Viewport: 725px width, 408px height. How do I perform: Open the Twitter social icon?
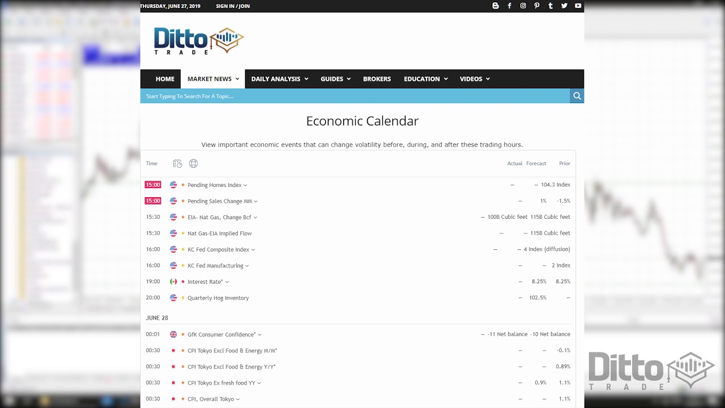pos(564,6)
